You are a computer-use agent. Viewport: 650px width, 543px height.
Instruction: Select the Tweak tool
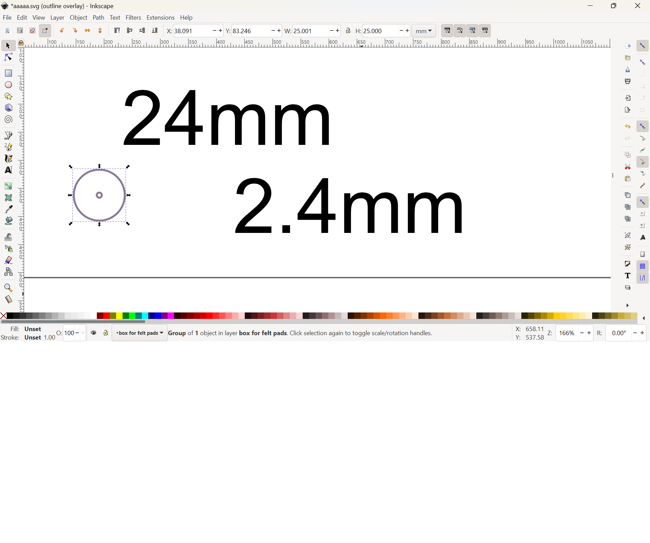[x=8, y=237]
